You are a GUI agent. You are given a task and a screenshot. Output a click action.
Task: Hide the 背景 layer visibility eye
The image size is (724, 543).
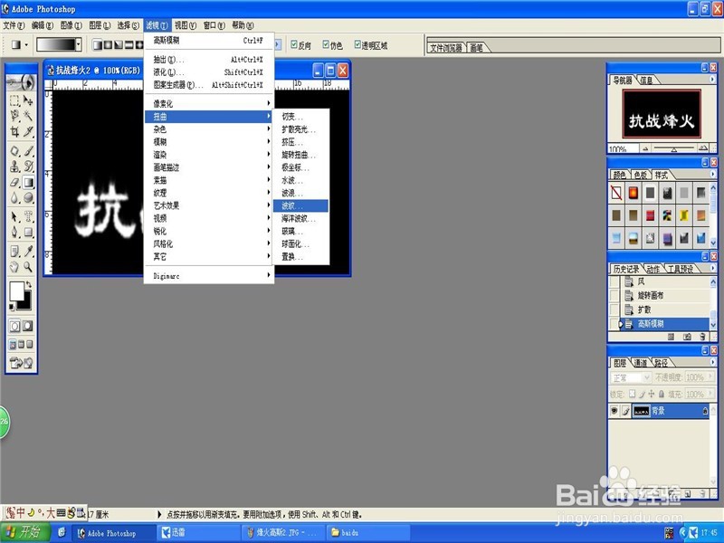tap(614, 410)
